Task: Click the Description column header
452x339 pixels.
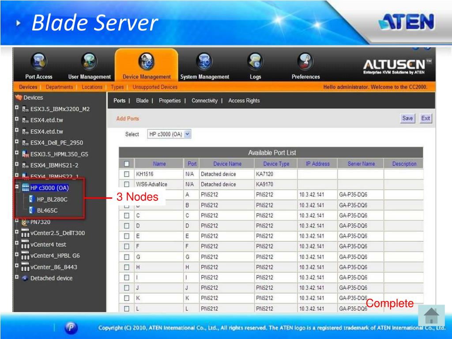Action: pyautogui.click(x=404, y=164)
